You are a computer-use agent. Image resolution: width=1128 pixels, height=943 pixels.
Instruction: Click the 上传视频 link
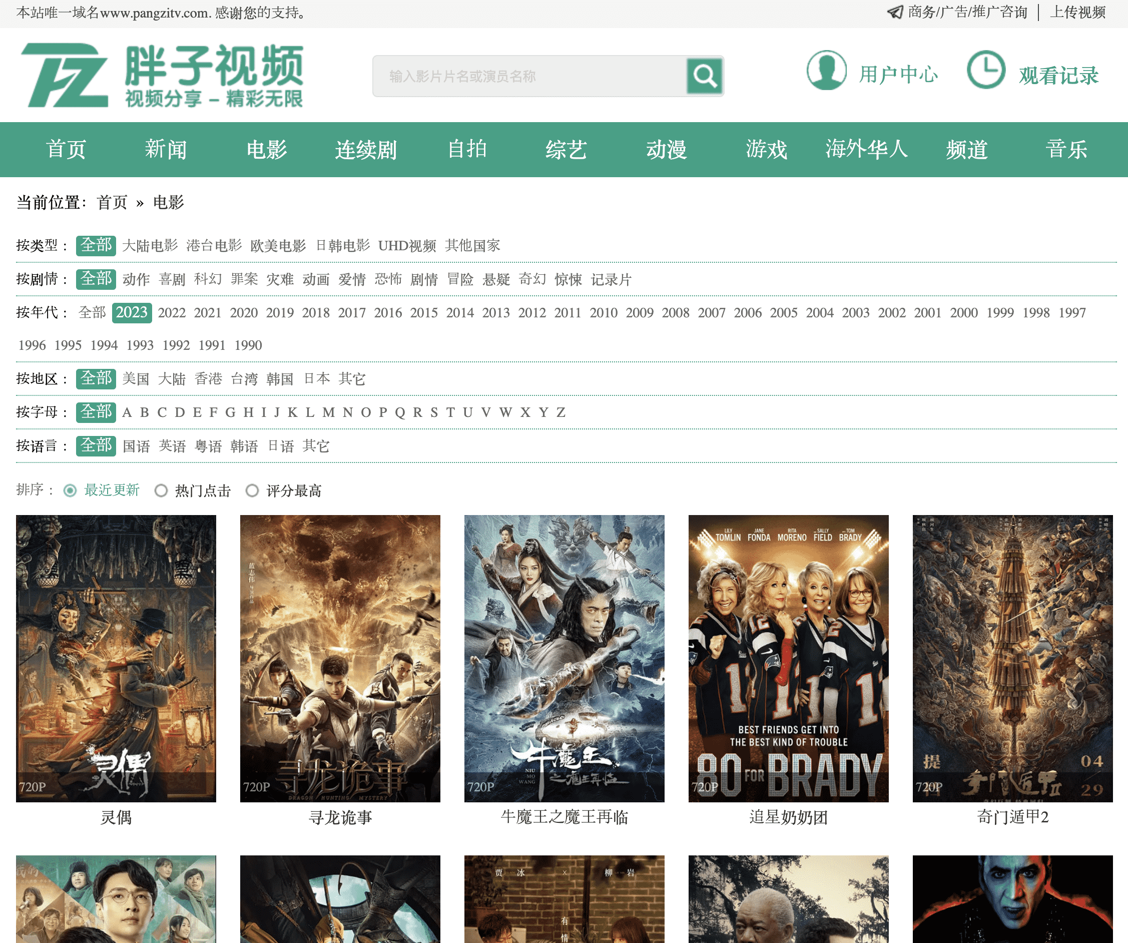pos(1077,12)
